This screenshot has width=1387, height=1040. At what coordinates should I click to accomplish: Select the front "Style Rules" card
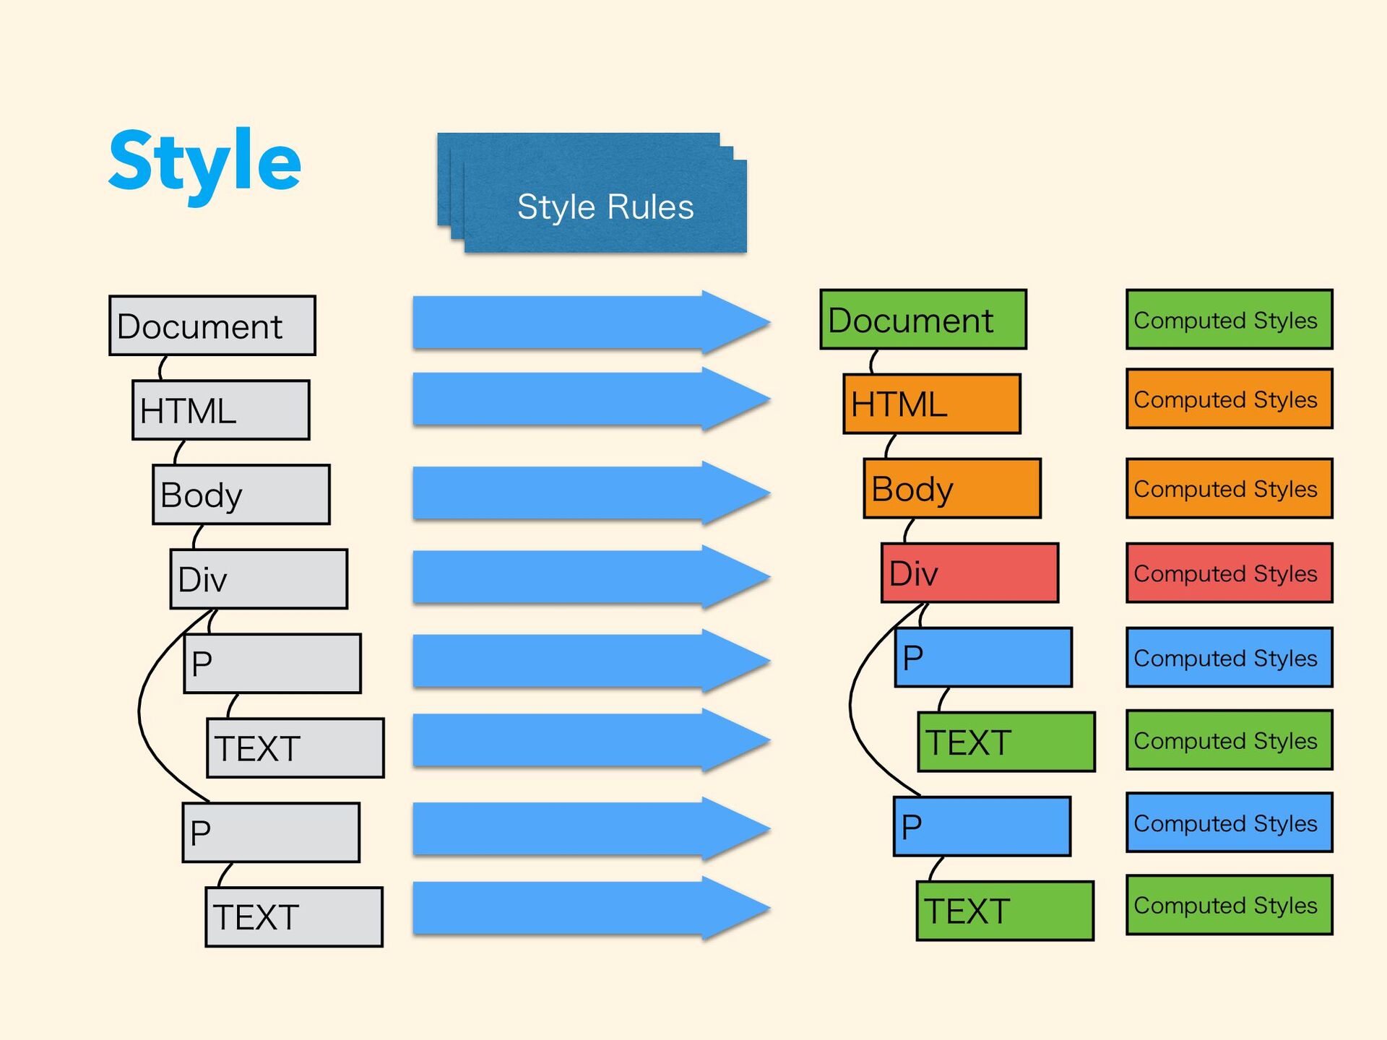pos(605,207)
